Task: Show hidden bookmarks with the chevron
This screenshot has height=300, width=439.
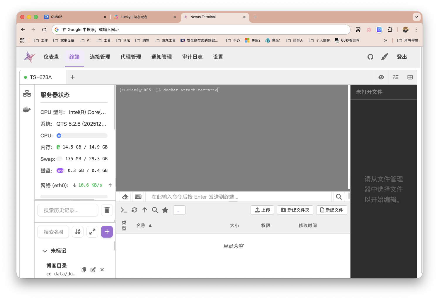Action: (386, 40)
